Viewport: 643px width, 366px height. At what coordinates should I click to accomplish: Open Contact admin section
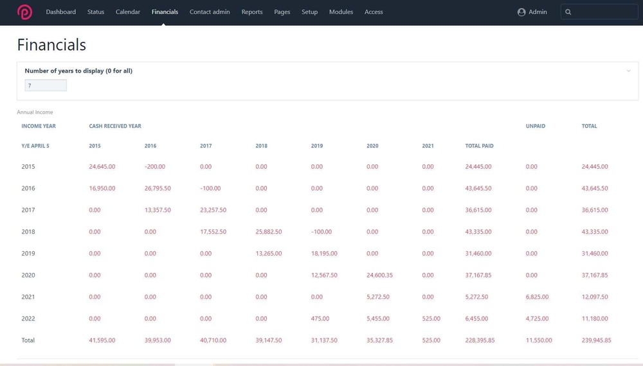[x=210, y=12]
